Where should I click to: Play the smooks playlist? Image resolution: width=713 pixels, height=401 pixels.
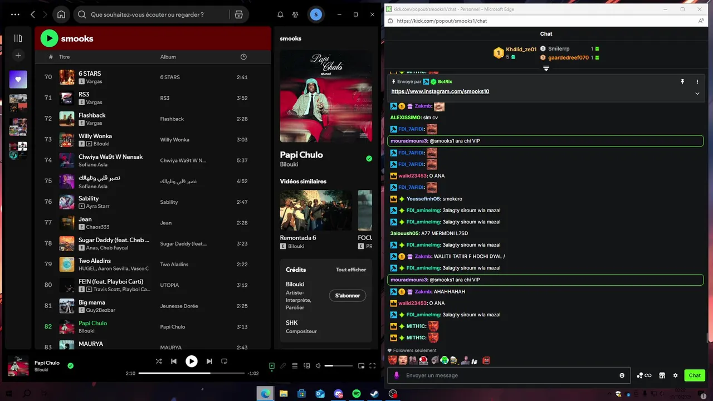tap(49, 38)
